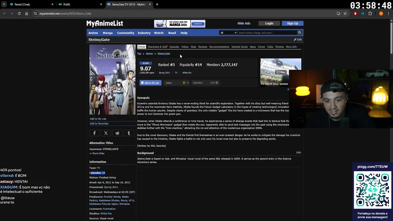The width and height of the screenshot is (393, 221).
Task: Switch to Stats tab
Action: 193,47
